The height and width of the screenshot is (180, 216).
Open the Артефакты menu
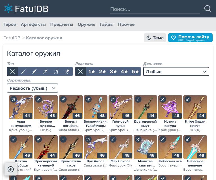tap(33, 24)
